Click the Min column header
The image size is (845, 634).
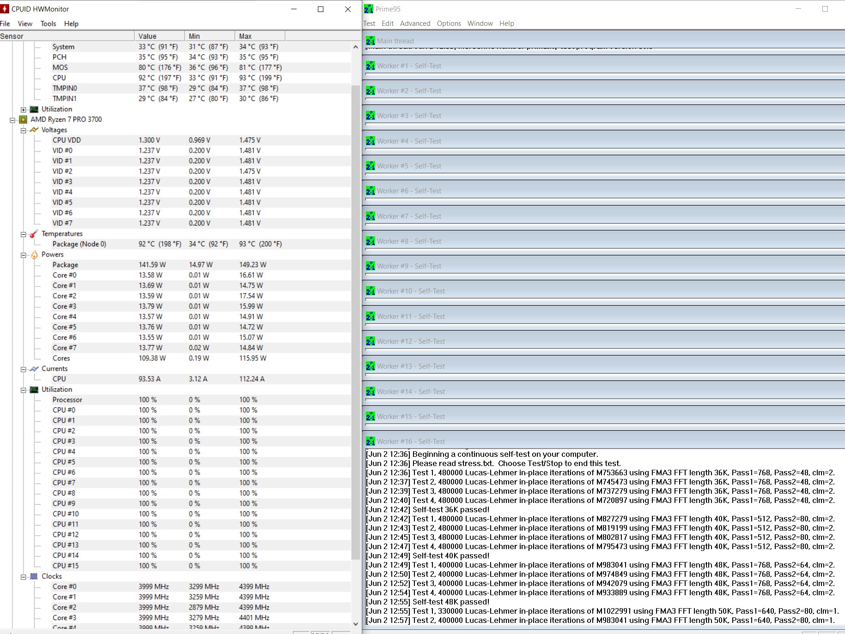(x=210, y=36)
